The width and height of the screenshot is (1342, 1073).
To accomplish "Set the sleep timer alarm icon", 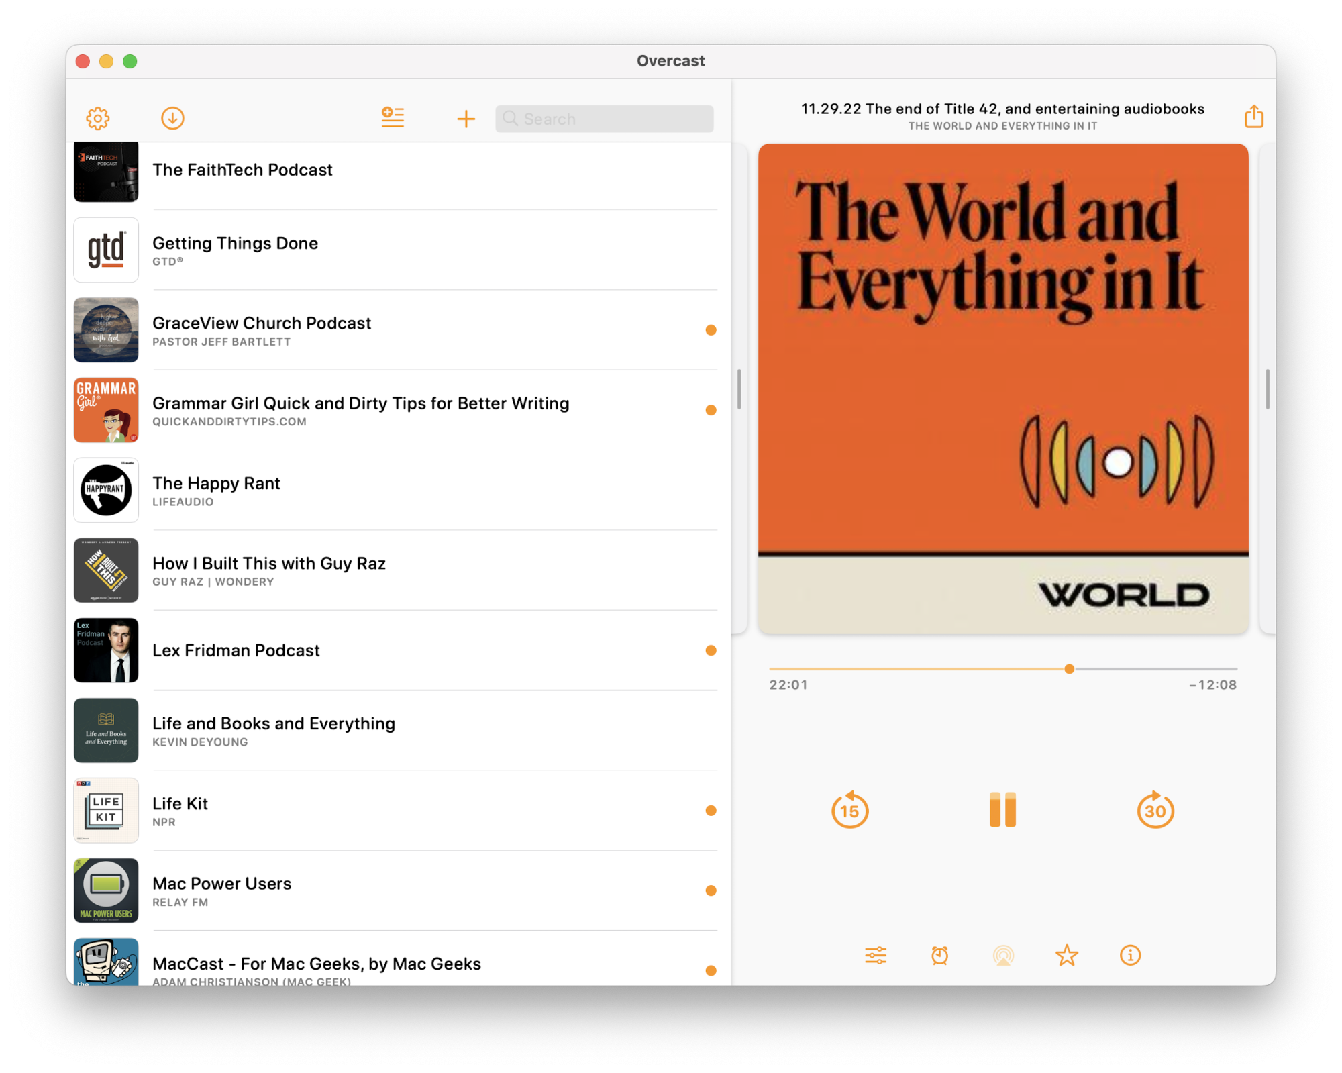I will pyautogui.click(x=939, y=955).
